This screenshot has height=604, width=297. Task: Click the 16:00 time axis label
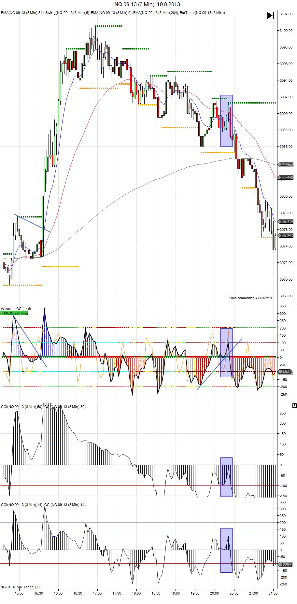(x=58, y=593)
